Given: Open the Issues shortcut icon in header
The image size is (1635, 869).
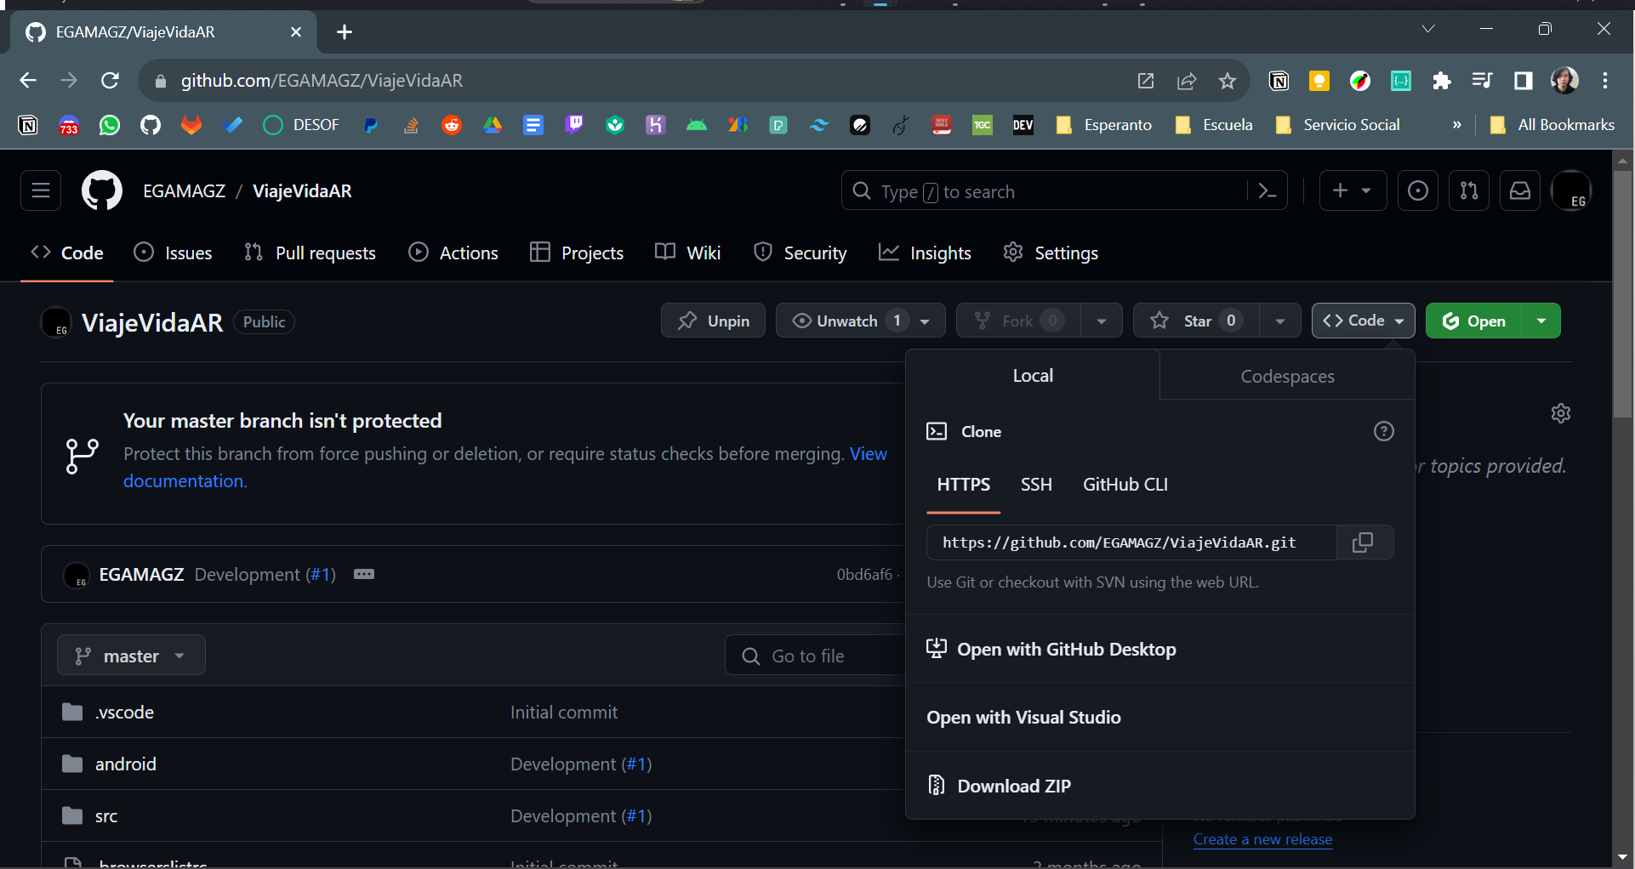Looking at the screenshot, I should point(1418,190).
